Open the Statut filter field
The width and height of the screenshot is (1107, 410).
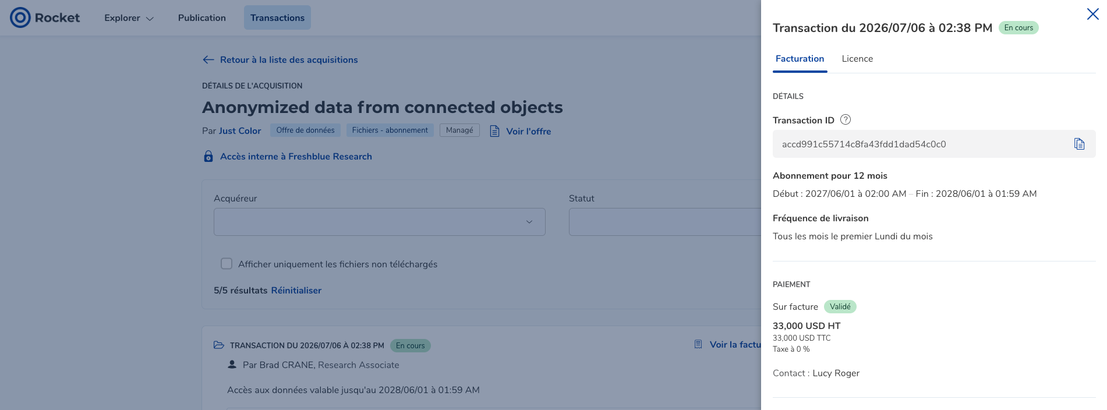click(x=665, y=222)
